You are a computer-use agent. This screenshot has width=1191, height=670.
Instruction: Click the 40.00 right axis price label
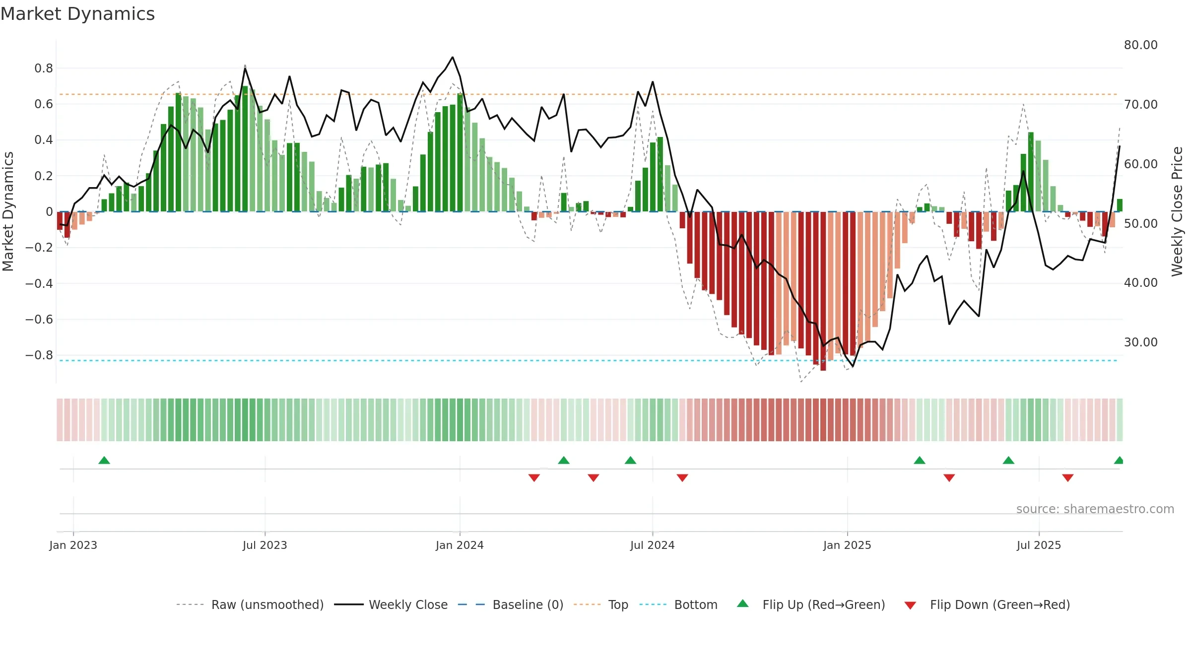pyautogui.click(x=1141, y=283)
